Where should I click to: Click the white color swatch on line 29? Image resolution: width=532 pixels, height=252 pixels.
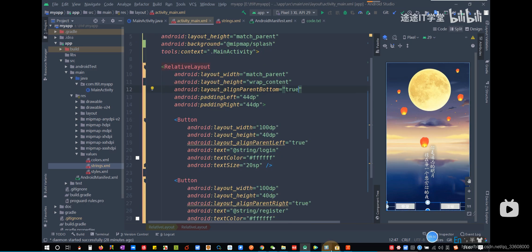pos(137,218)
